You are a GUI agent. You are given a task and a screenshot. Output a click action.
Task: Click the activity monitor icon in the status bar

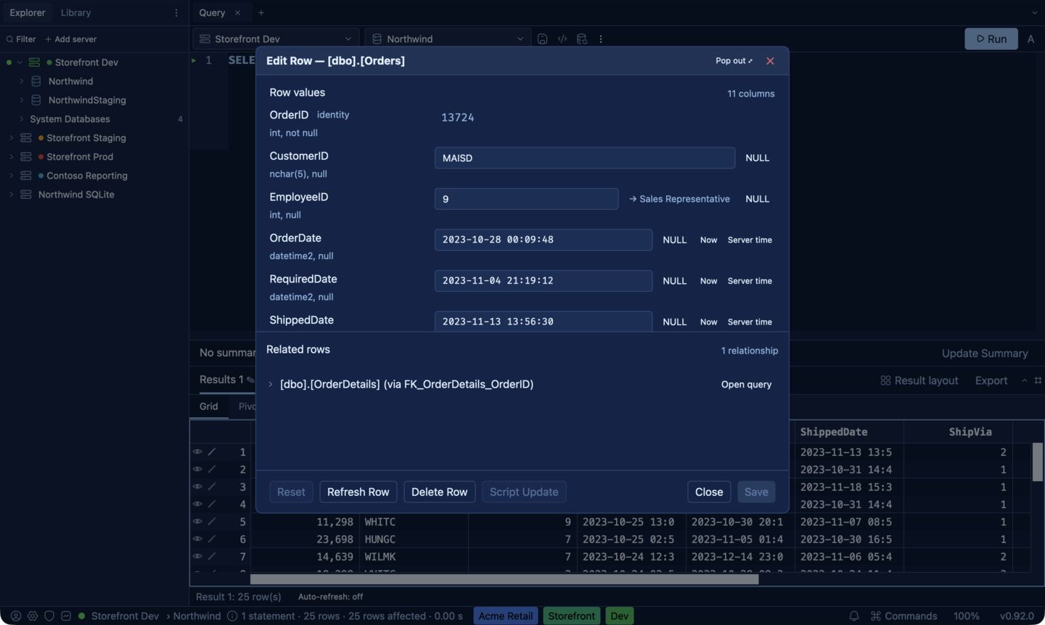66,616
